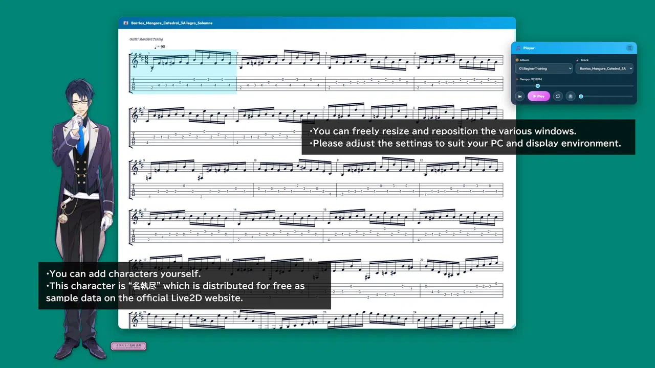Click the pink illustrator credit badge
The image size is (655, 368).
coord(129,346)
